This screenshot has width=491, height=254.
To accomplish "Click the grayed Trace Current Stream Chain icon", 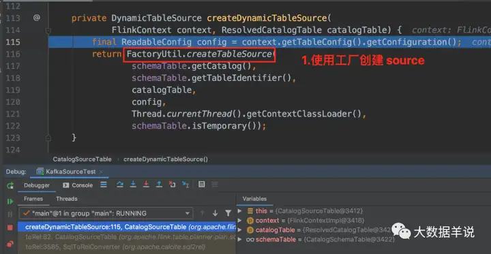I will (x=215, y=185).
